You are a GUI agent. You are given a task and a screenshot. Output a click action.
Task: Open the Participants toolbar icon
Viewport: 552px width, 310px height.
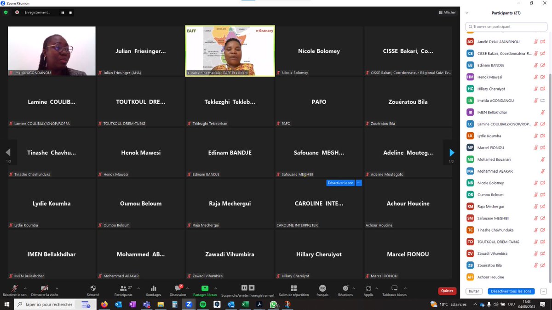[123, 288]
